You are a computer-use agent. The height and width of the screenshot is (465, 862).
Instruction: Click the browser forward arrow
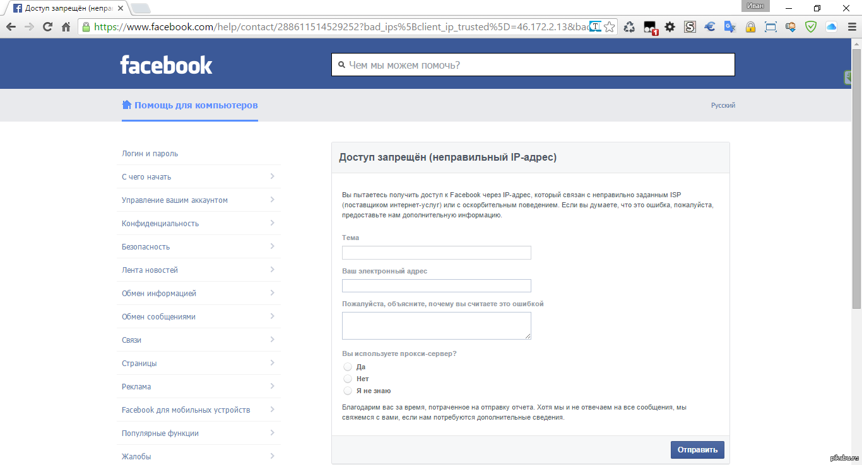click(x=29, y=27)
